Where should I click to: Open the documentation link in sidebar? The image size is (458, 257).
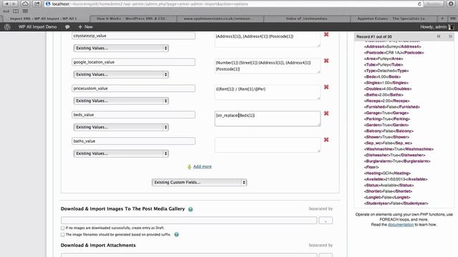[401, 225]
